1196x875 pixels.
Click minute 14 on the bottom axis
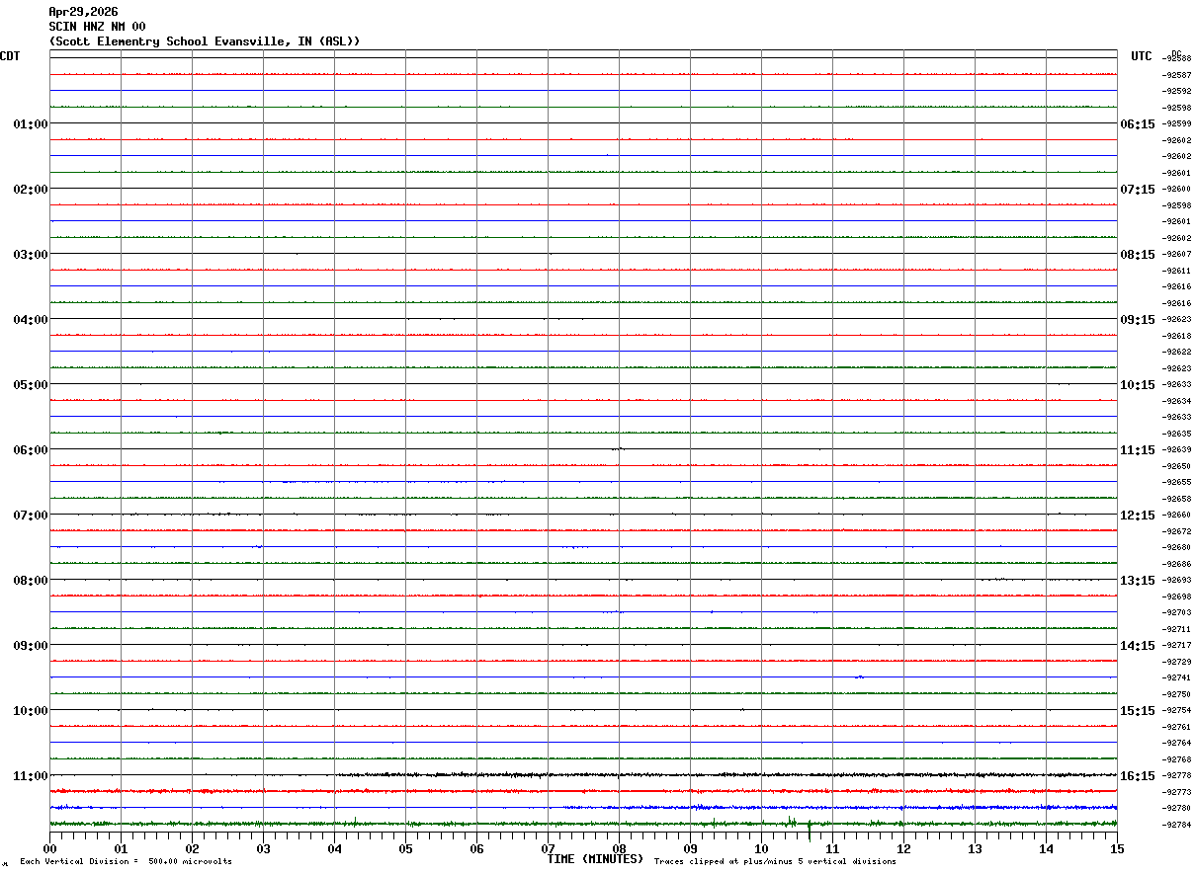[x=1046, y=847]
